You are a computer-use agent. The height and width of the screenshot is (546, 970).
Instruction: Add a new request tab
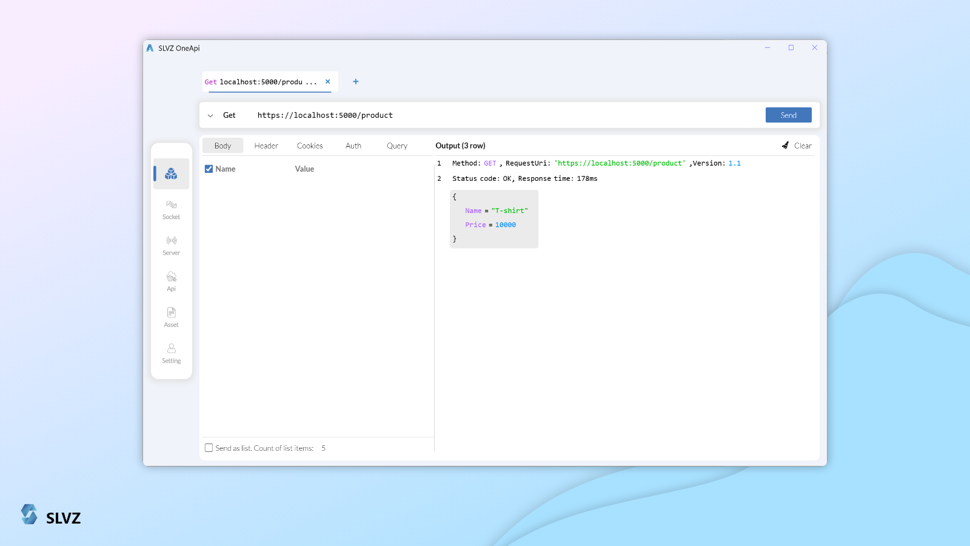(356, 82)
